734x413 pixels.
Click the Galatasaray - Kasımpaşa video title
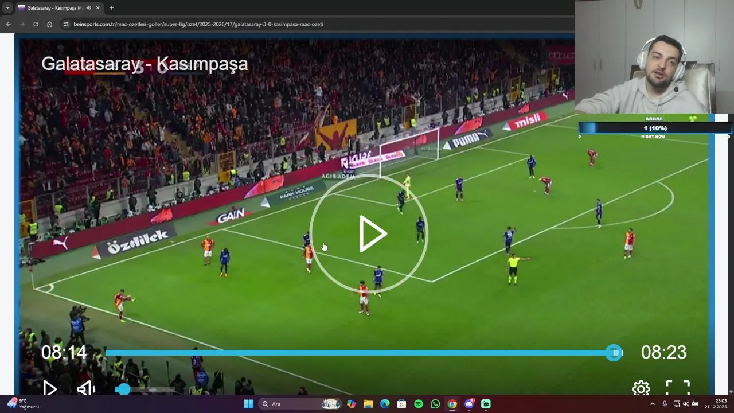145,63
